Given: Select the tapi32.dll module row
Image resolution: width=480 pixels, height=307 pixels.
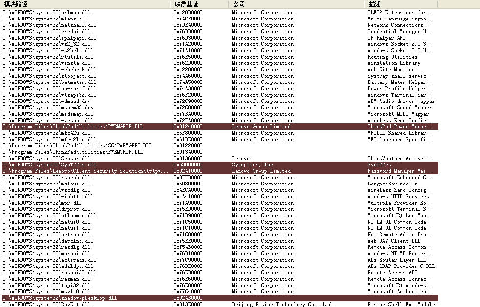Looking at the screenshot, I should click(220, 285).
